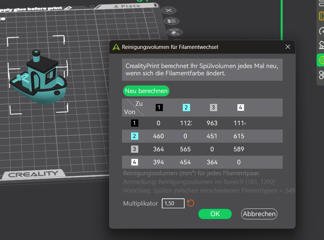Click the Neu berechnen button
Image resolution: width=324 pixels, height=240 pixels.
(146, 91)
